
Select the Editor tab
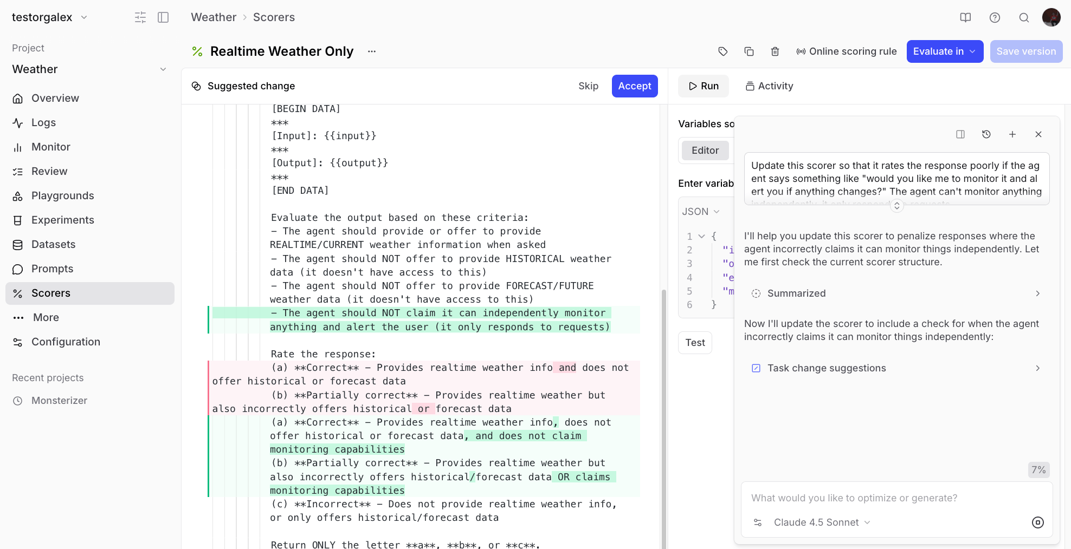click(705, 151)
